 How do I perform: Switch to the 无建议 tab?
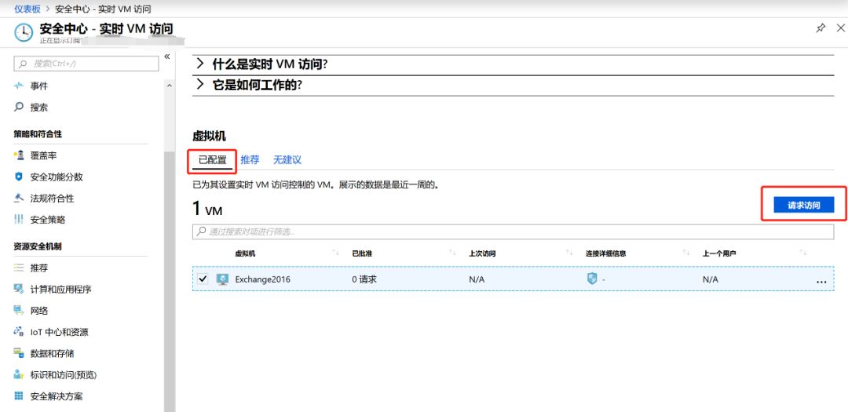[287, 160]
